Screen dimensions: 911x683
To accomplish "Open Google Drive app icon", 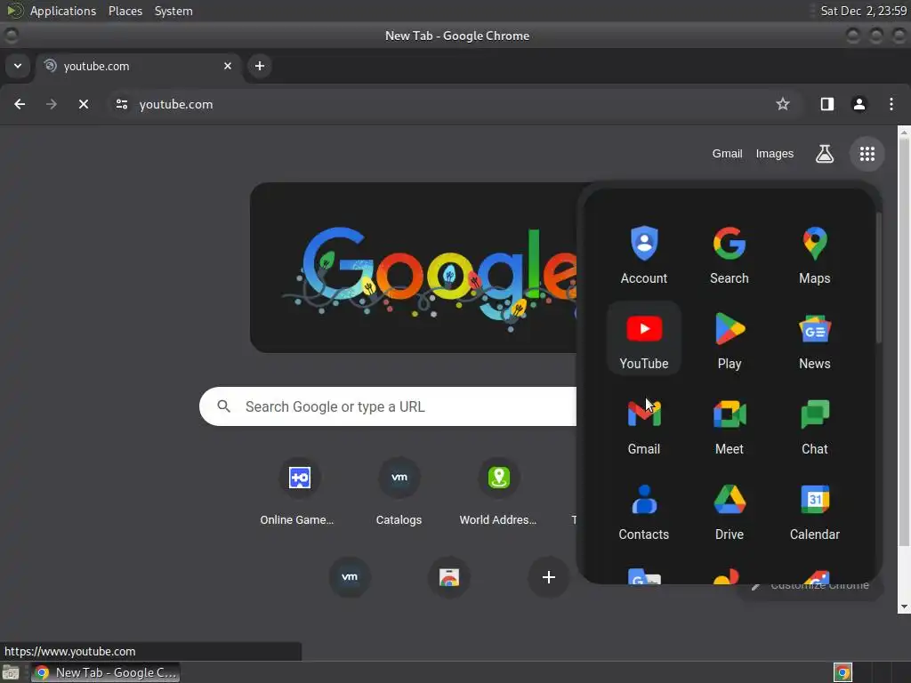I will (x=730, y=510).
